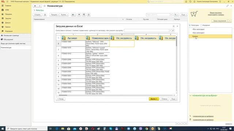
Task: Open the Компания section in the sidebar
Action: tap(9, 31)
